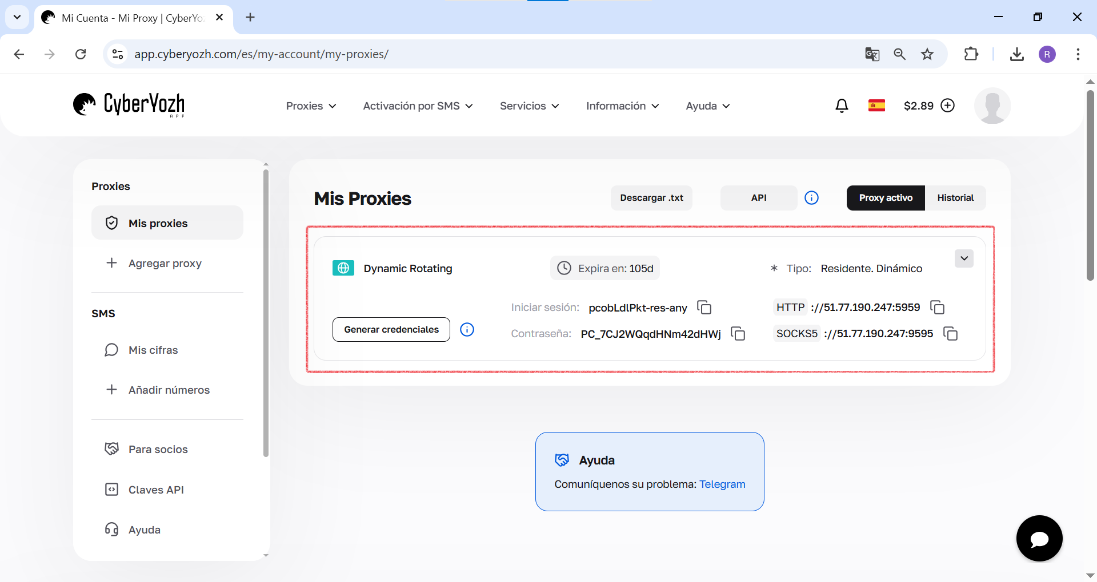Switch to the Historial tab

955,198
